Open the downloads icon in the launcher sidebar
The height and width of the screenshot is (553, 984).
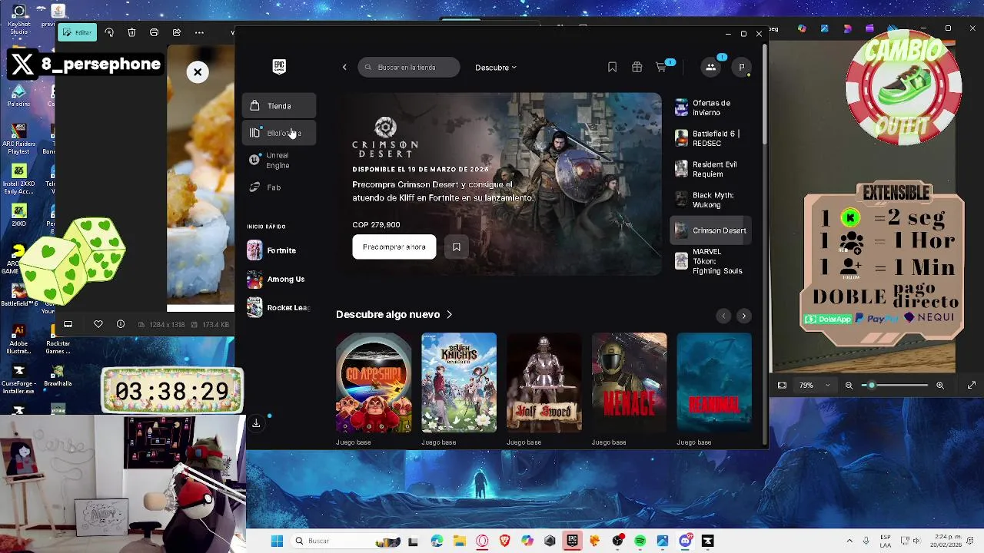click(x=256, y=423)
